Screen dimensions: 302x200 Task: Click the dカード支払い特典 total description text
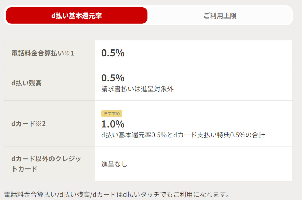[183, 135]
